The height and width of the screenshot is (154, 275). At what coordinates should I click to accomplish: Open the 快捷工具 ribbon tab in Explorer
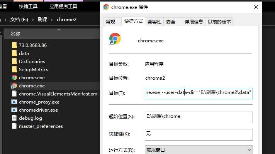[x=28, y=7]
